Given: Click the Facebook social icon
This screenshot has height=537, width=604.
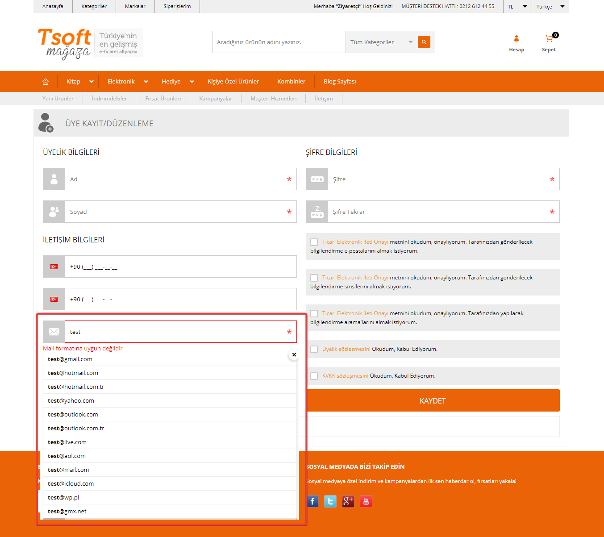Looking at the screenshot, I should point(312,501).
